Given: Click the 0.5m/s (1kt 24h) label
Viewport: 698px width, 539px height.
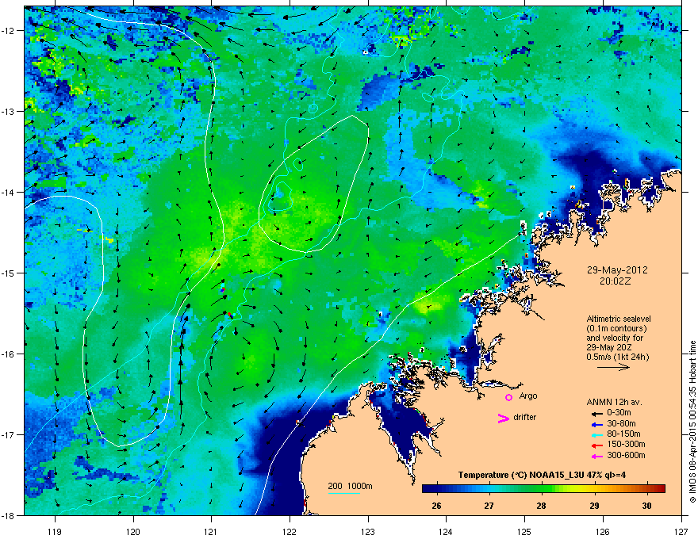Looking at the screenshot, I should tap(617, 357).
